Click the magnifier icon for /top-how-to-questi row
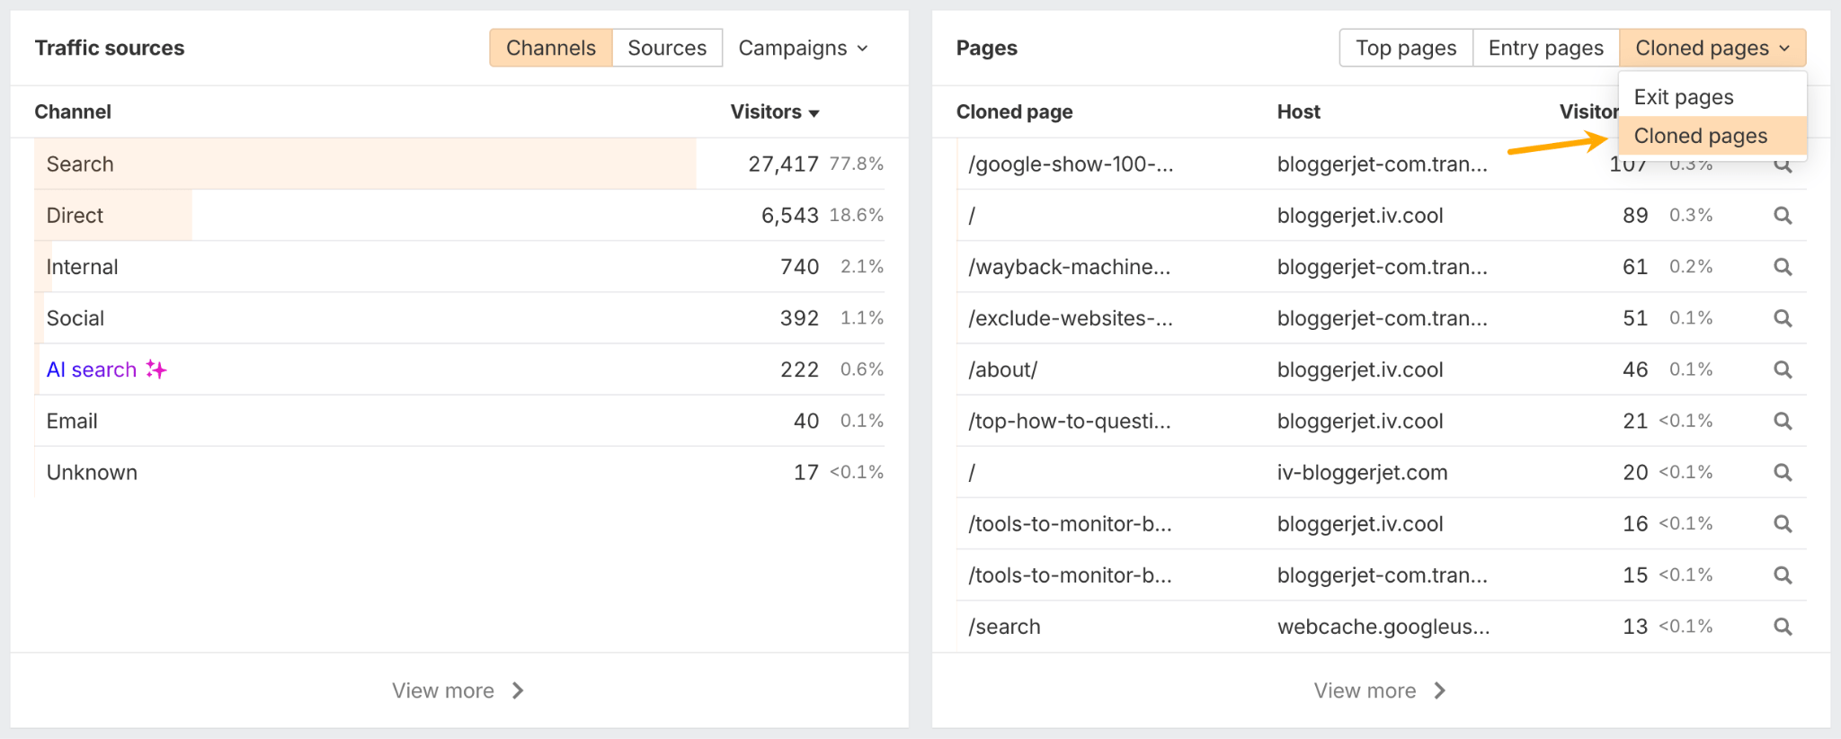1841x739 pixels. 1783,421
